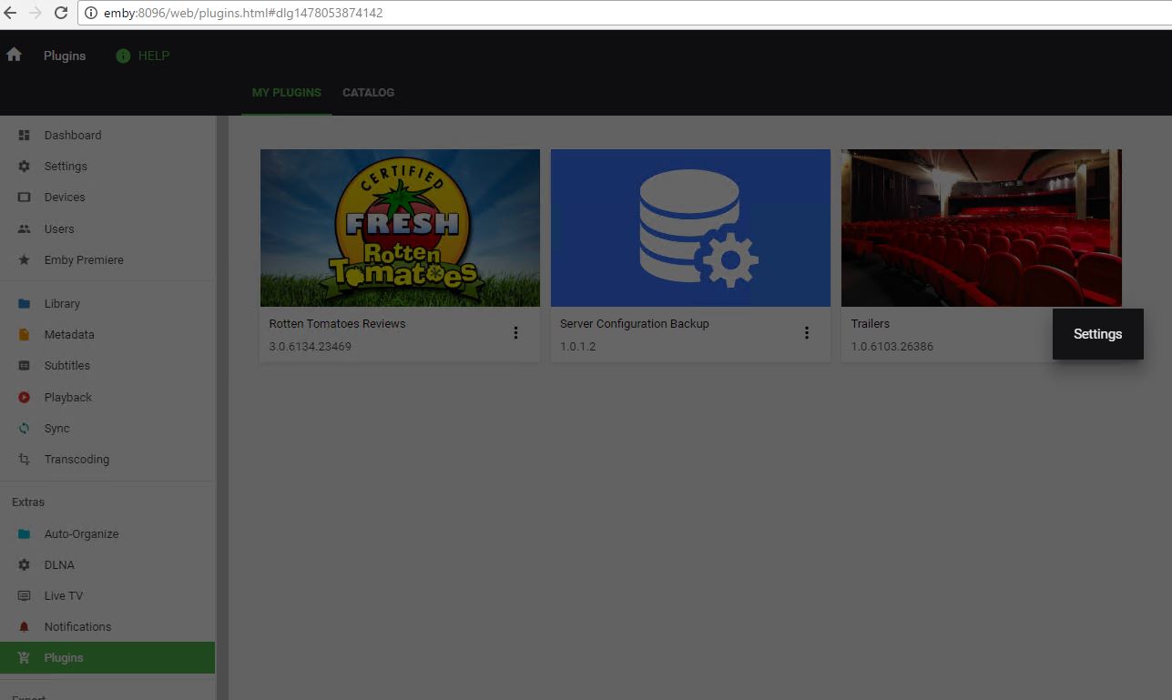
Task: Click the Dashboard grid icon in sidebar
Action: pyautogui.click(x=25, y=136)
